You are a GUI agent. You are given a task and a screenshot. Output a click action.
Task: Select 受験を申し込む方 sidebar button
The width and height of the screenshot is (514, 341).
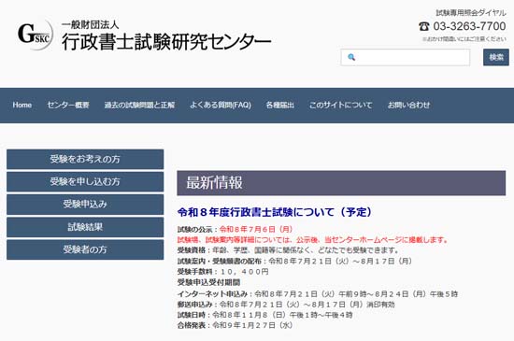(85, 182)
